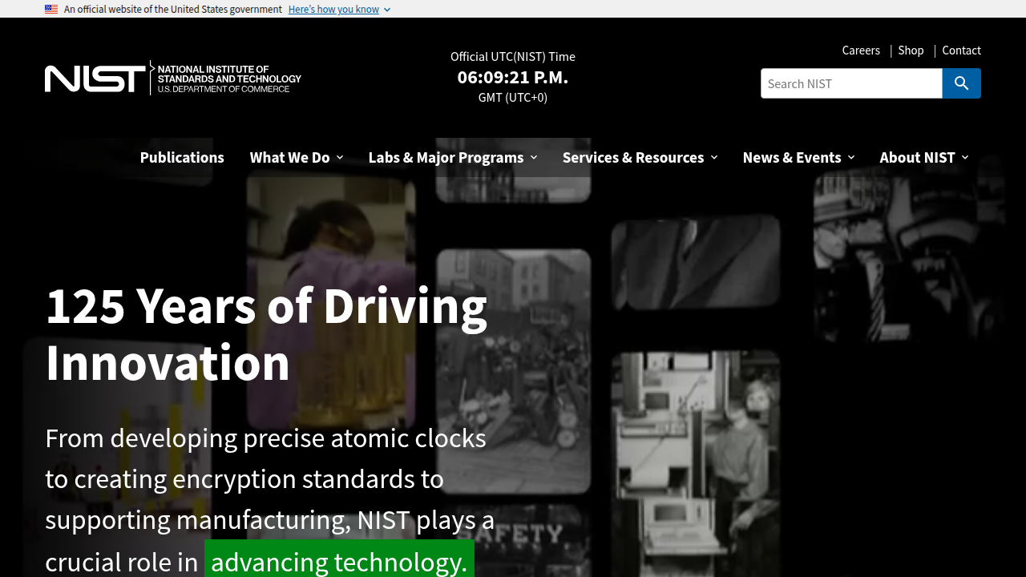Screen dimensions: 1026x577
Task: Open the What We Do menu
Action: point(297,157)
